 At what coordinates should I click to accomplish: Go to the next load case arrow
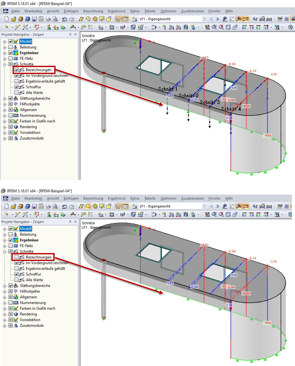point(218,19)
